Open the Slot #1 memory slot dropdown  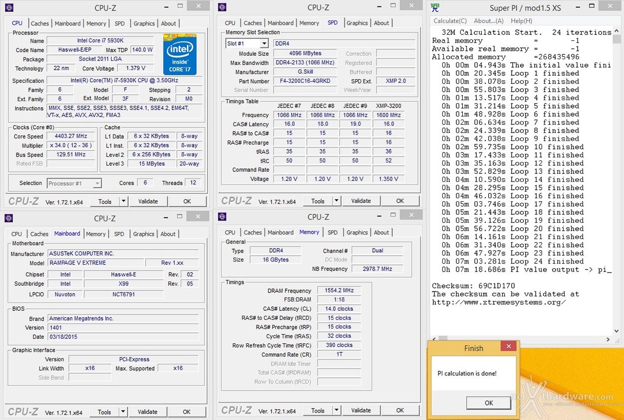264,43
